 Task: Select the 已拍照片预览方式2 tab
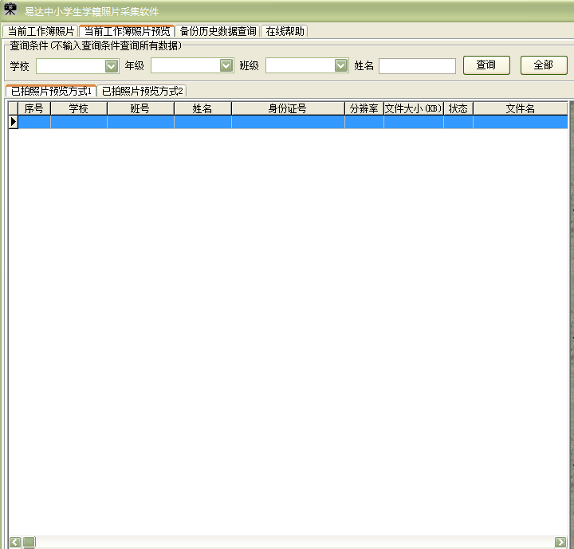tap(143, 91)
